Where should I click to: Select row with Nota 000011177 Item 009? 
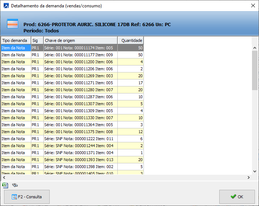coord(72,55)
